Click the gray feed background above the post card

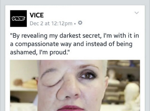(x=75, y=2)
